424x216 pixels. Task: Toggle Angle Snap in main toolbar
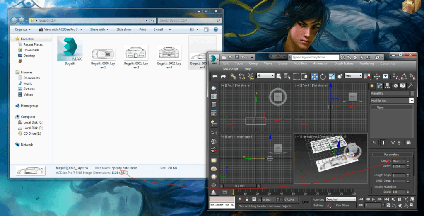404,77
